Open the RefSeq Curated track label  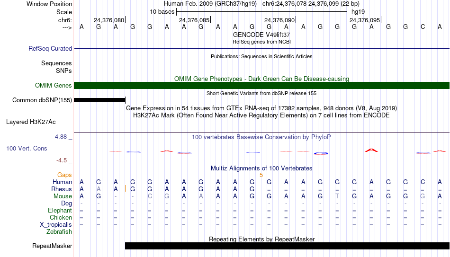click(50, 48)
